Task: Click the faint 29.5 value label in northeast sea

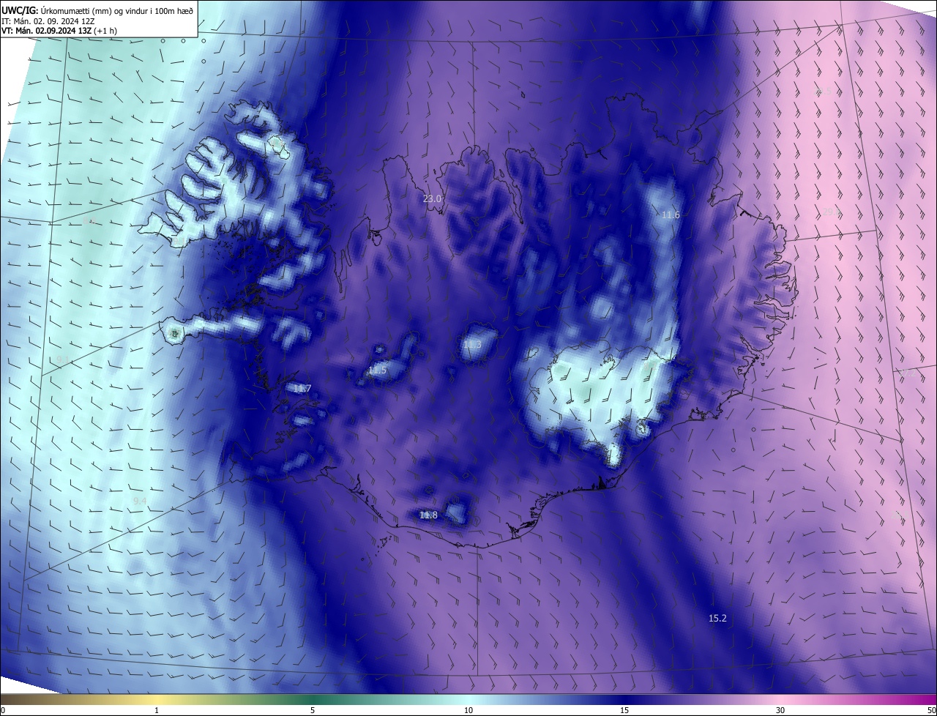Action: coord(823,90)
